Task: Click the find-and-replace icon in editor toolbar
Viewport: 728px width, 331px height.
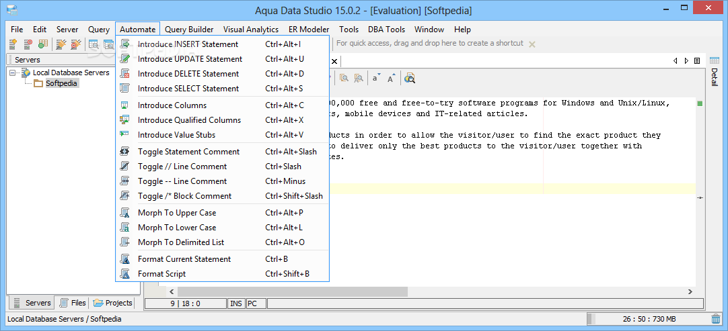Action: pos(359,78)
